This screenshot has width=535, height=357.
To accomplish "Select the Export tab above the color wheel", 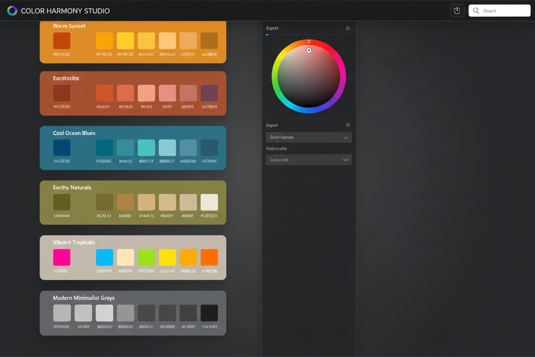I will click(272, 28).
